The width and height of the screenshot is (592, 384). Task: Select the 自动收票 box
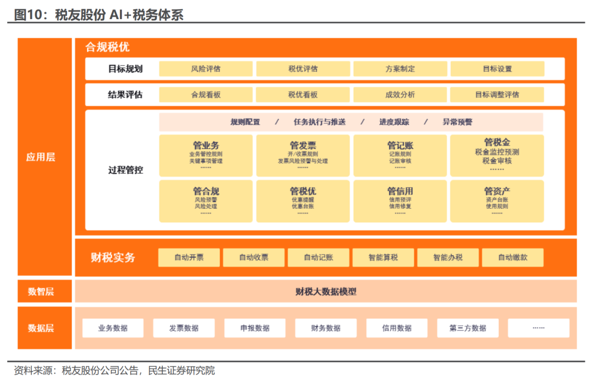254,257
